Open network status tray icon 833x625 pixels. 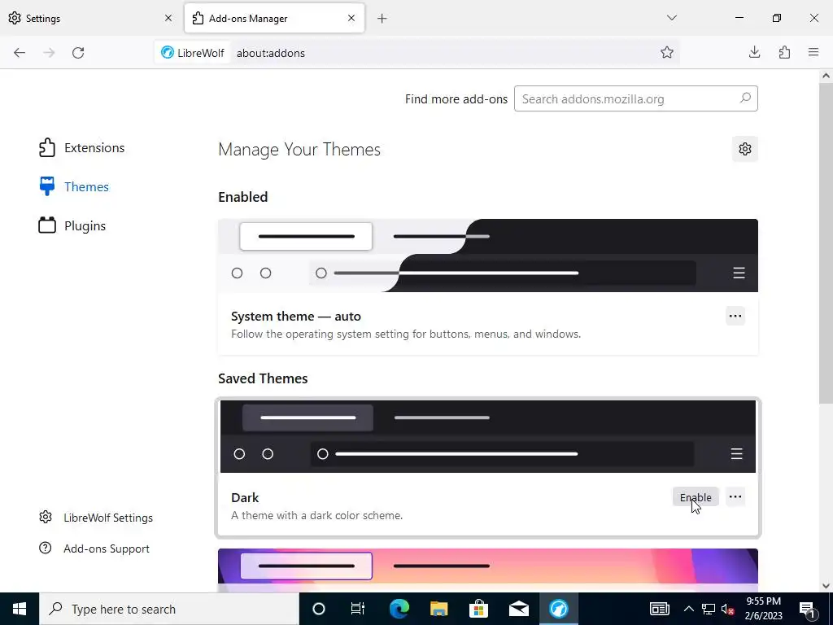709,609
